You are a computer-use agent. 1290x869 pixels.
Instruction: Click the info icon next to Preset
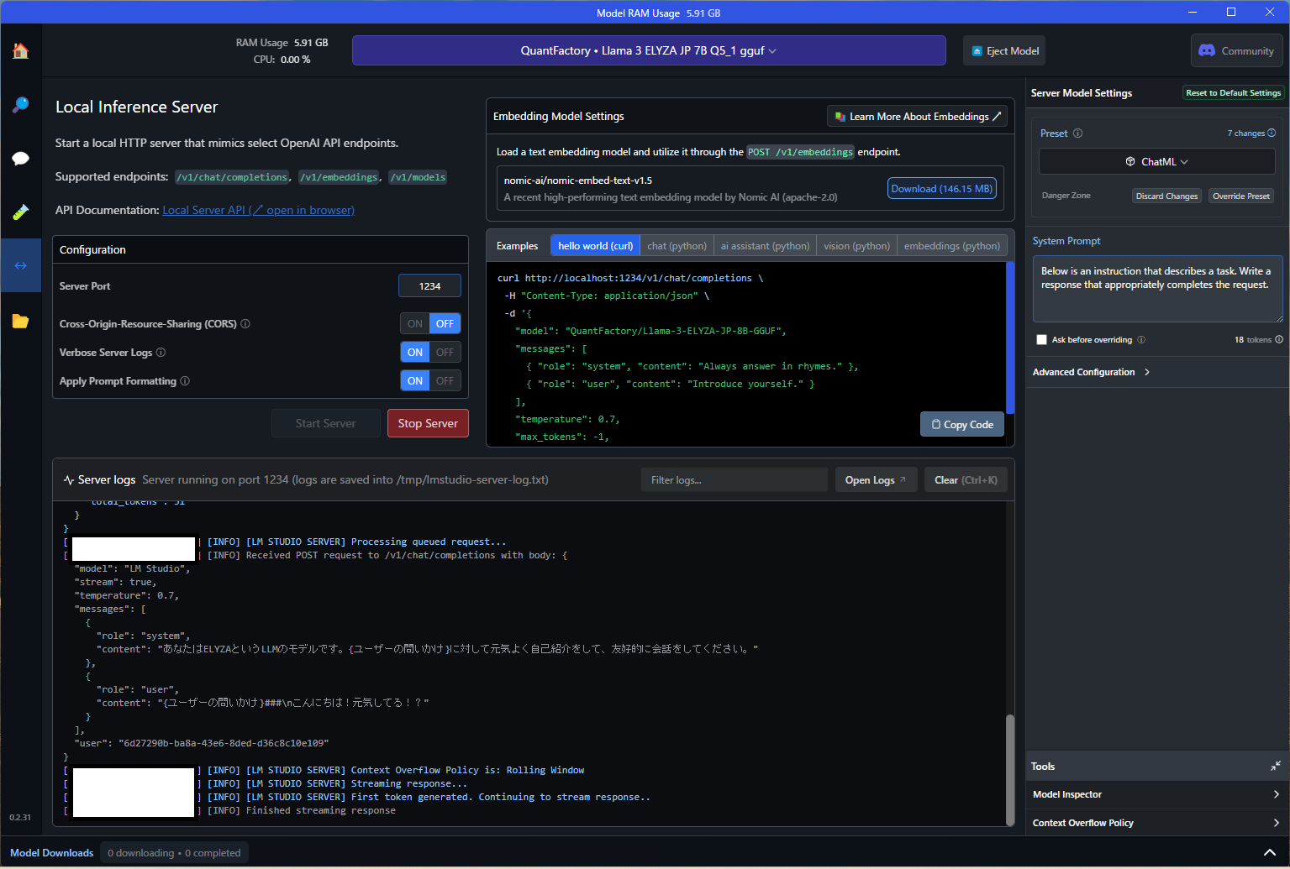(1077, 133)
